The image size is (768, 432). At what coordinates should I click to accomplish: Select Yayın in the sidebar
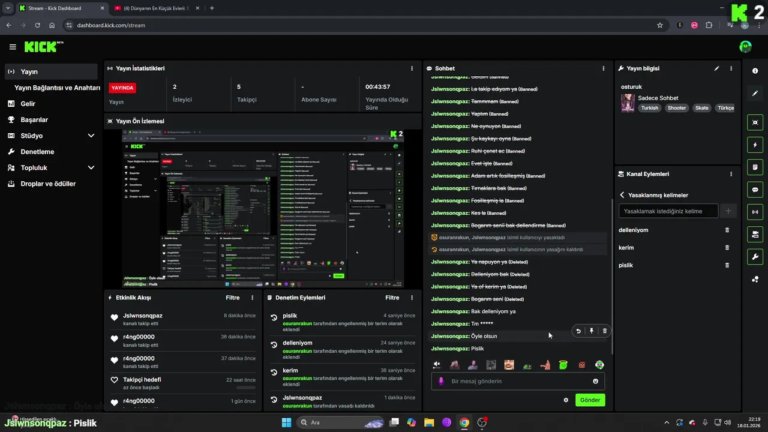50,71
